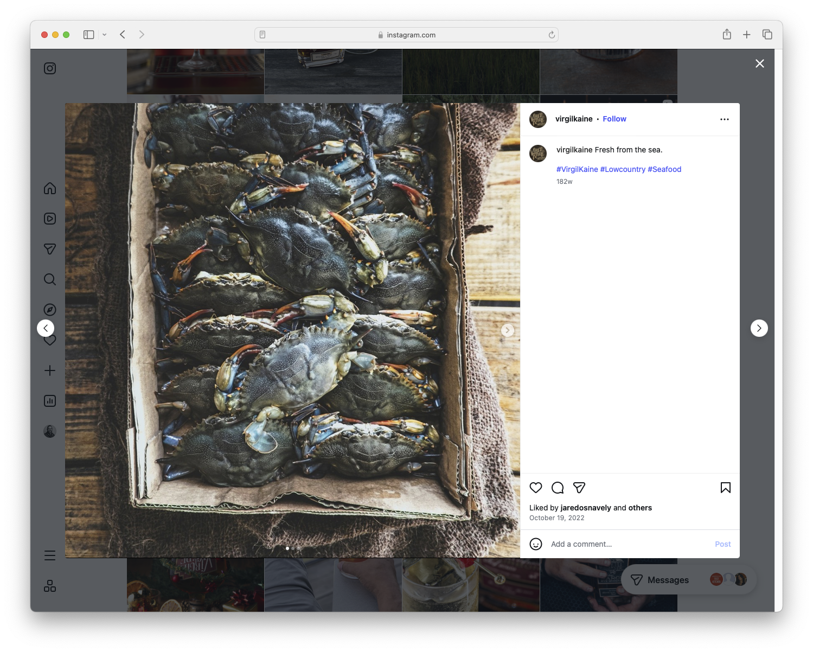Save the post with the bookmark icon
Viewport: 813px width, 652px height.
725,488
